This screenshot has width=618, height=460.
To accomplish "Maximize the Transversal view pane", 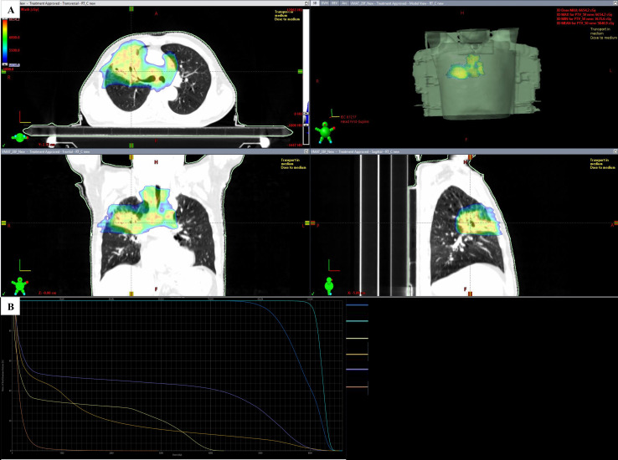I will tap(306, 3).
